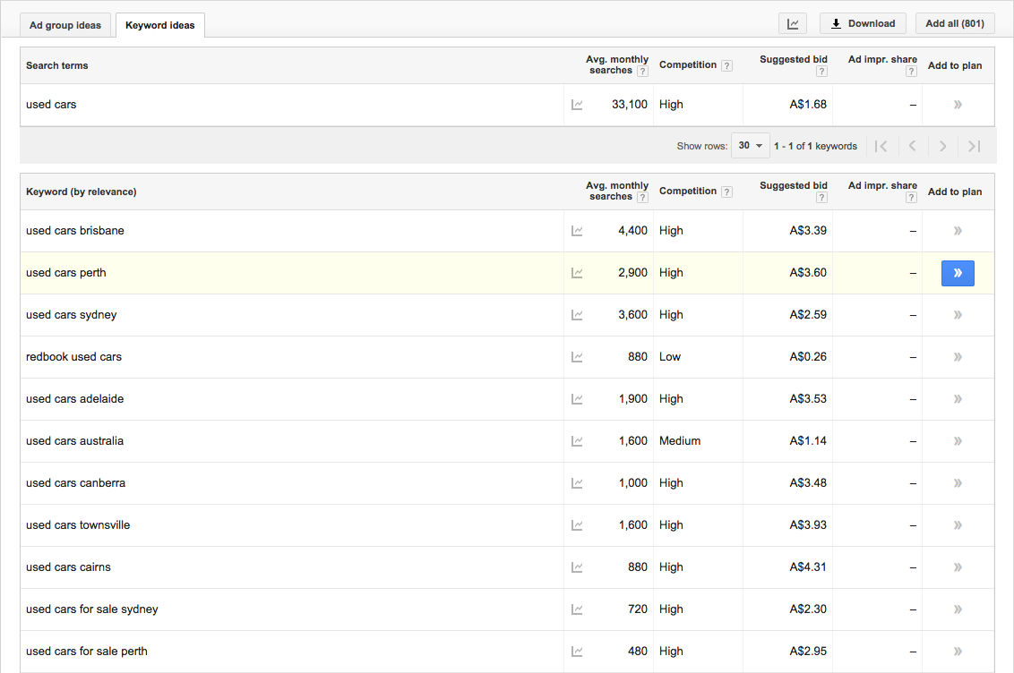Select the Keyword ideas tab
This screenshot has height=673, width=1014.
point(160,25)
